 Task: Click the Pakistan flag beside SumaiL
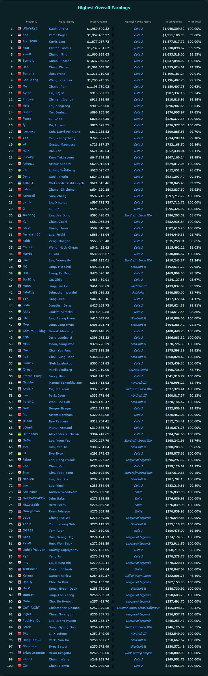point(20,61)
